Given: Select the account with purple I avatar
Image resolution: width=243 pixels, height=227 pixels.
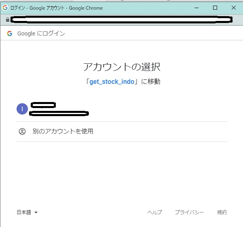Looking at the screenshot, I should pyautogui.click(x=121, y=109).
